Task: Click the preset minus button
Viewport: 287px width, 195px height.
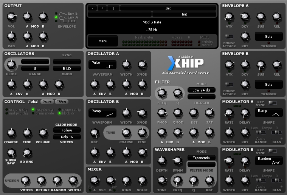Action: click(92, 8)
